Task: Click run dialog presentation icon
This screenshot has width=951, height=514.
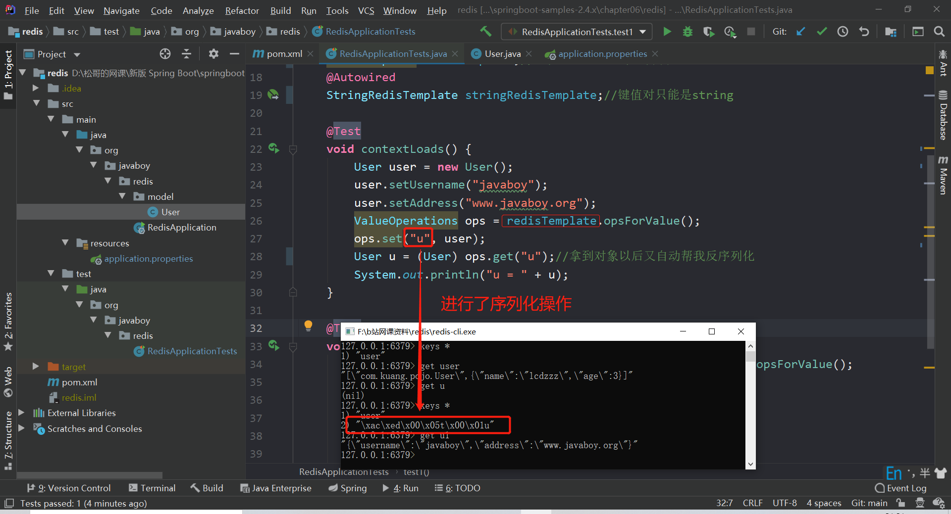Action: pyautogui.click(x=918, y=32)
